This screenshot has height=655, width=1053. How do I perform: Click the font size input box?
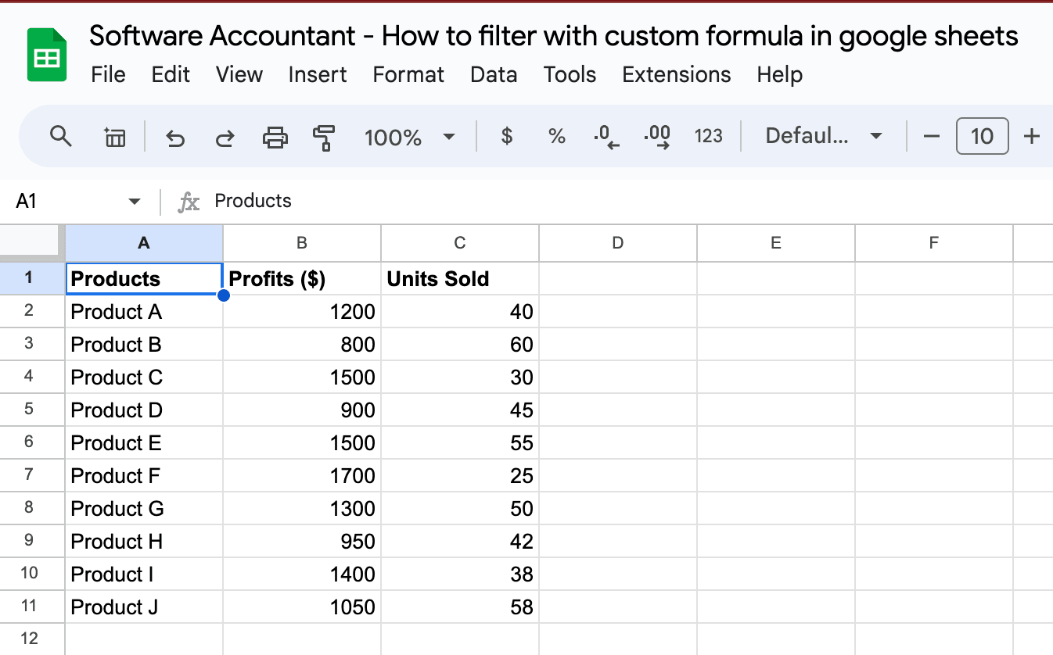[982, 137]
